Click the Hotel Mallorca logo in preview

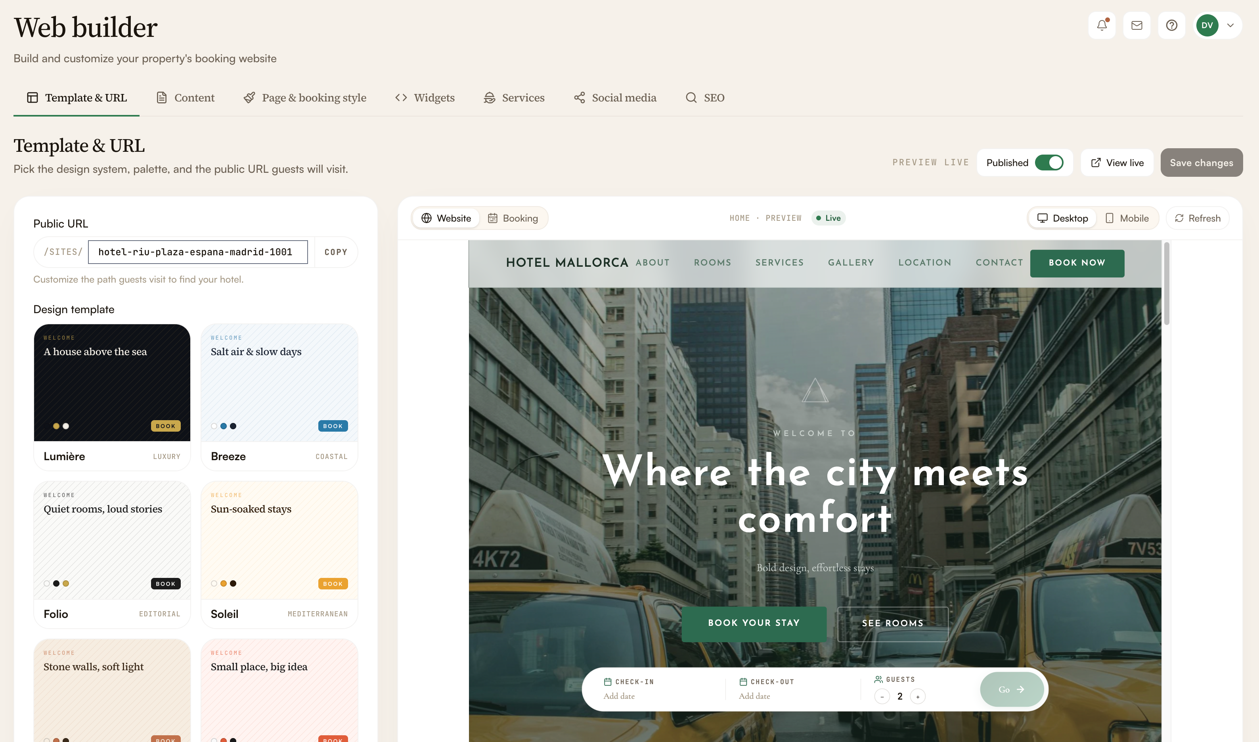tap(567, 262)
